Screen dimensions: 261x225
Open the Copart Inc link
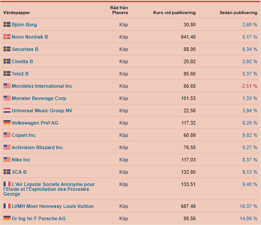(24, 135)
